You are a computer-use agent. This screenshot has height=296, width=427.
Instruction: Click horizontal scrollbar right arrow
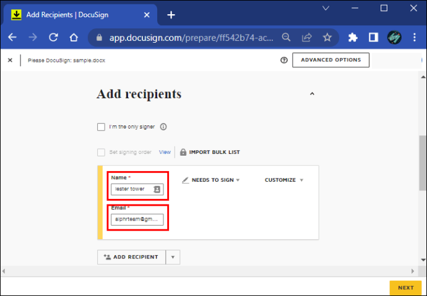(x=413, y=271)
